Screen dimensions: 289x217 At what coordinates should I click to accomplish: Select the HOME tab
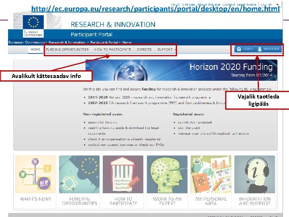[x=35, y=49]
